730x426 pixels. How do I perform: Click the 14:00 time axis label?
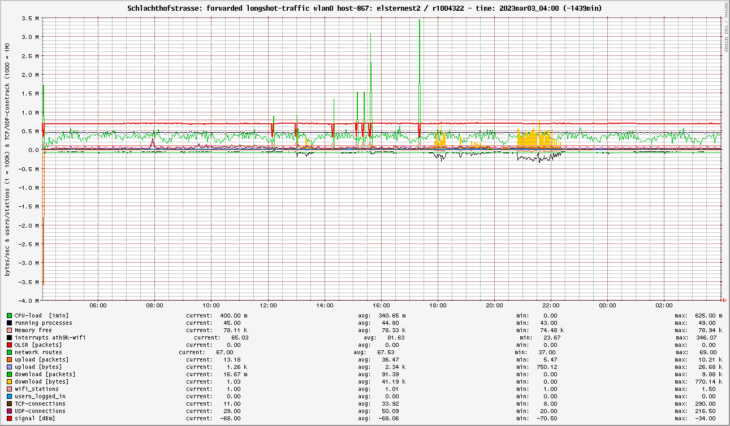325,306
